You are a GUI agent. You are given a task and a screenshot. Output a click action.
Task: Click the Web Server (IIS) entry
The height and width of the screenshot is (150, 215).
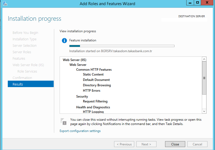[x=75, y=60]
